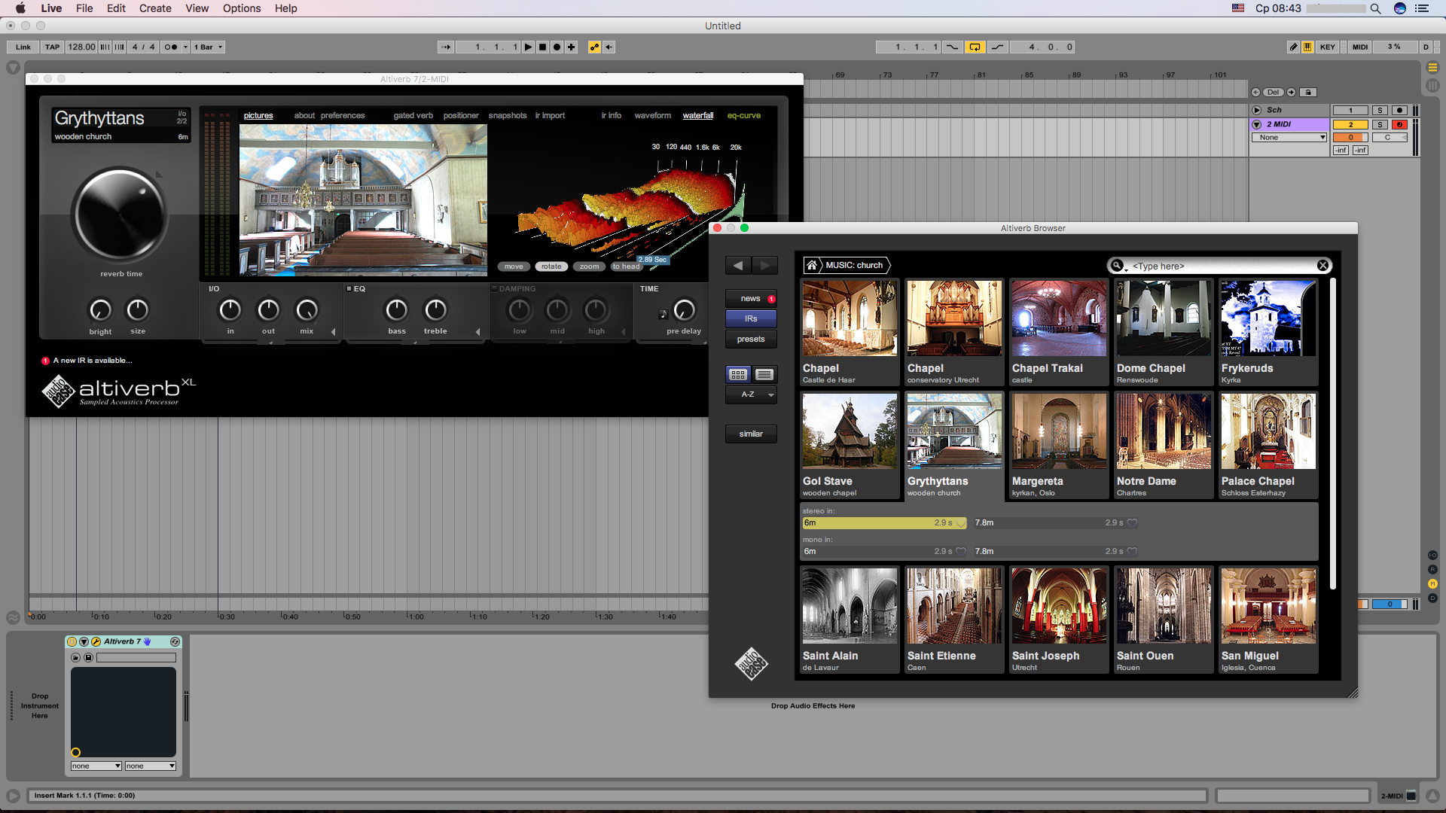The image size is (1446, 813).
Task: Toggle the automation arm button
Action: 594,47
